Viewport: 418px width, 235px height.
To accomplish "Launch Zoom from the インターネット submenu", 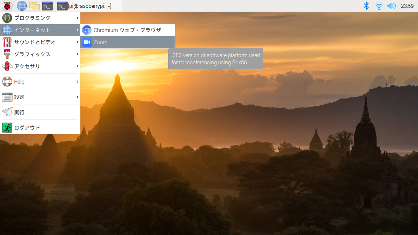I will [x=127, y=42].
